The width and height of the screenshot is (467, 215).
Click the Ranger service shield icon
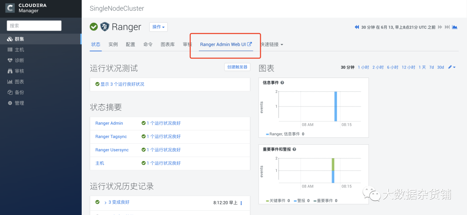point(105,27)
